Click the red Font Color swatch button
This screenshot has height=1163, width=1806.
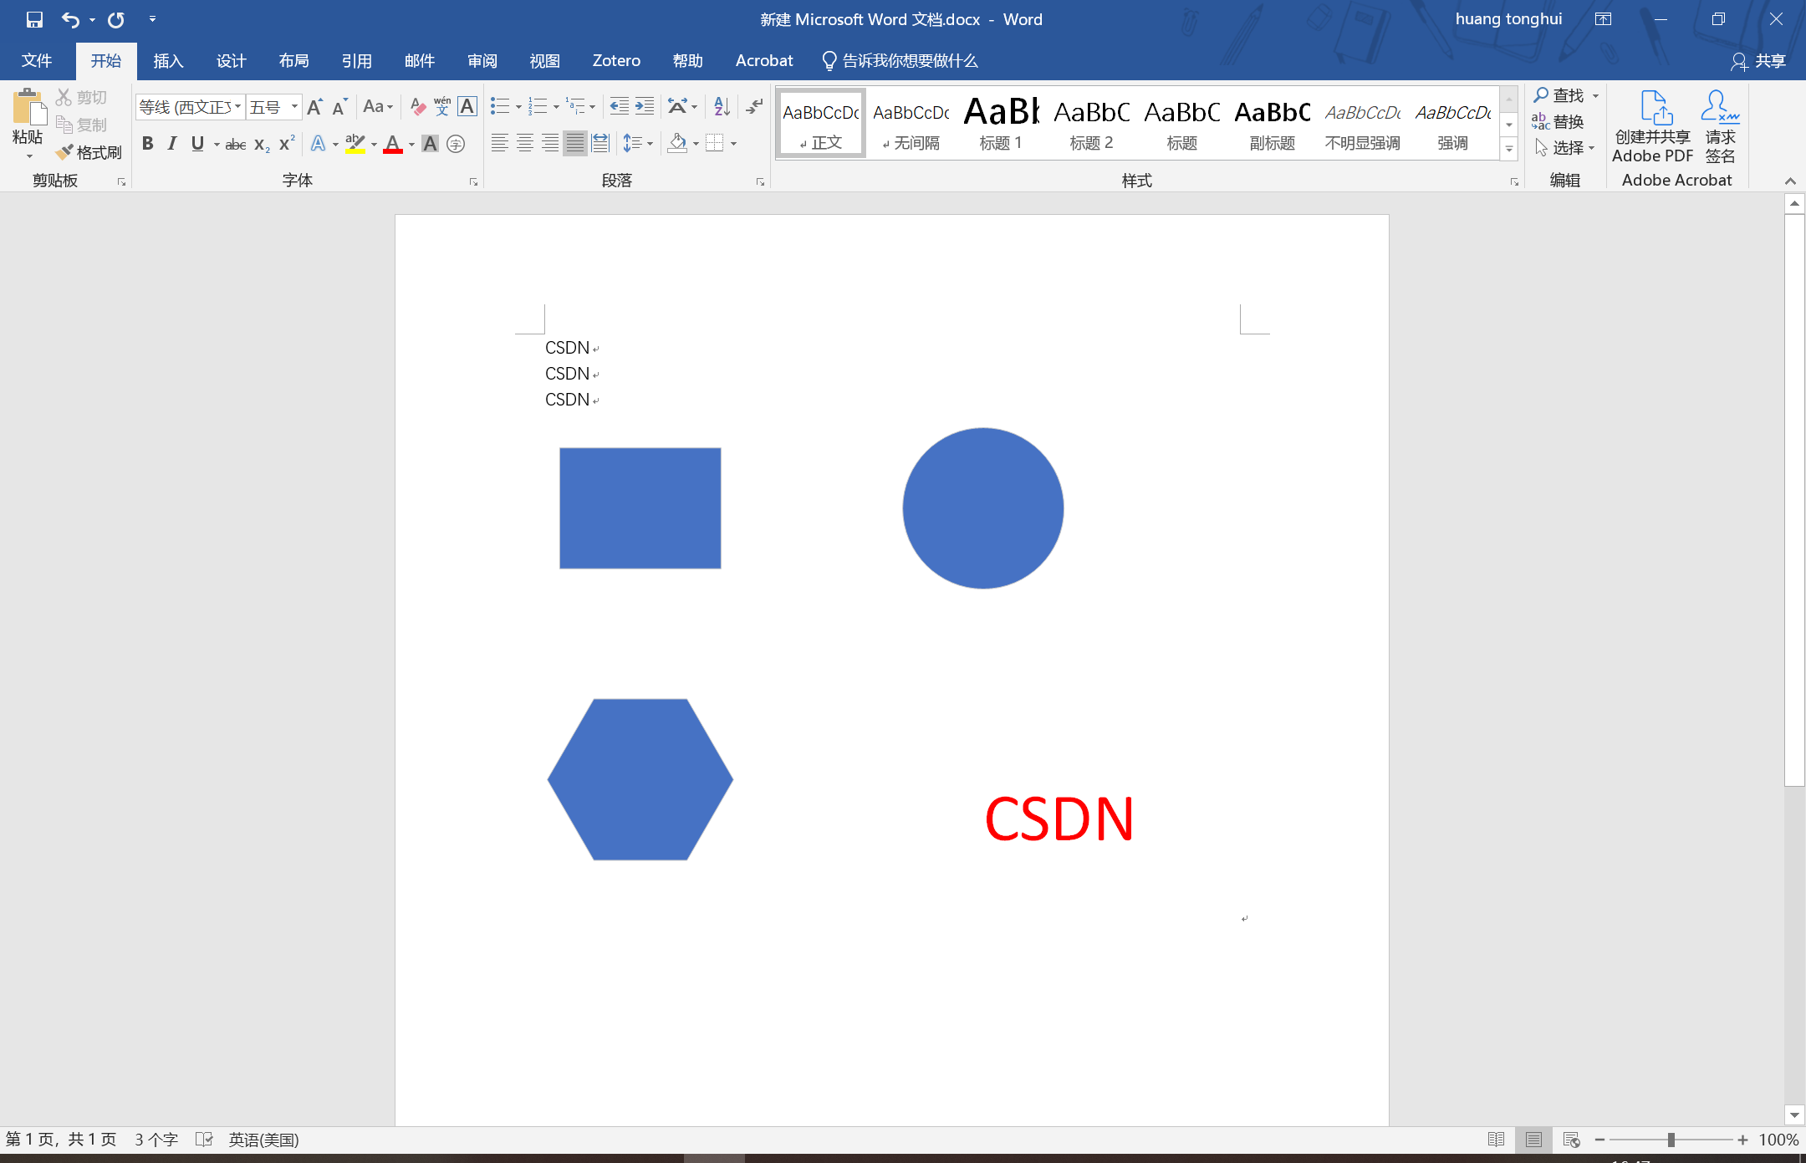[393, 144]
